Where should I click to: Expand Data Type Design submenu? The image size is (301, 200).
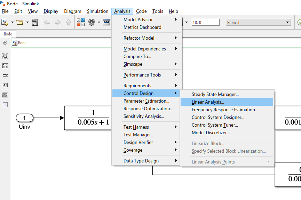coord(146,161)
